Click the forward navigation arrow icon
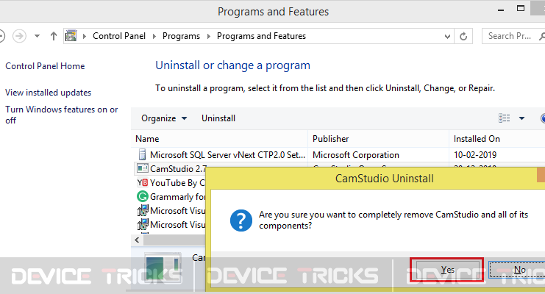The height and width of the screenshot is (294, 545). pyautogui.click(x=19, y=36)
